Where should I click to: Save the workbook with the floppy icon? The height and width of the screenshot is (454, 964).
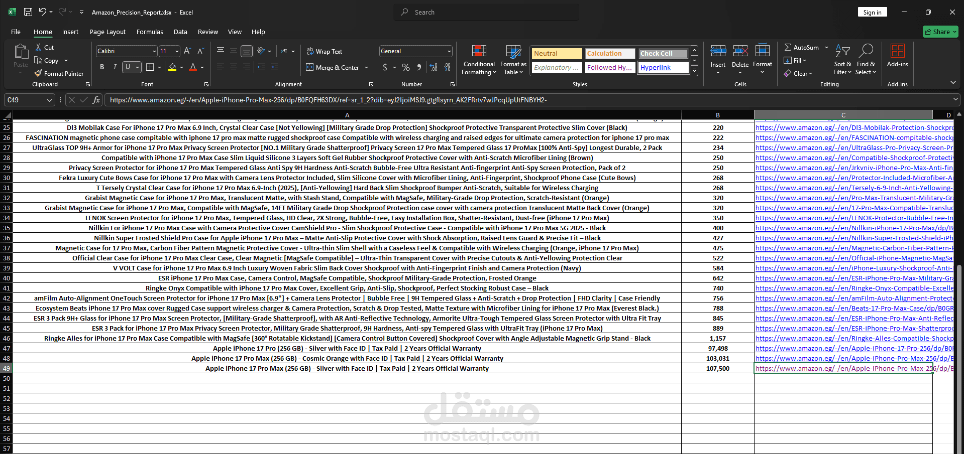click(28, 12)
